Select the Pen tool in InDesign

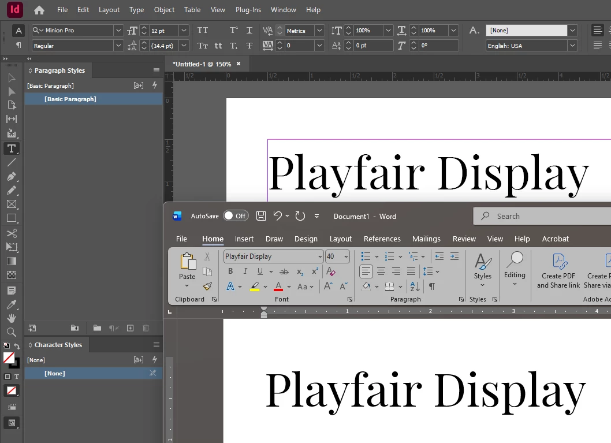coord(12,177)
